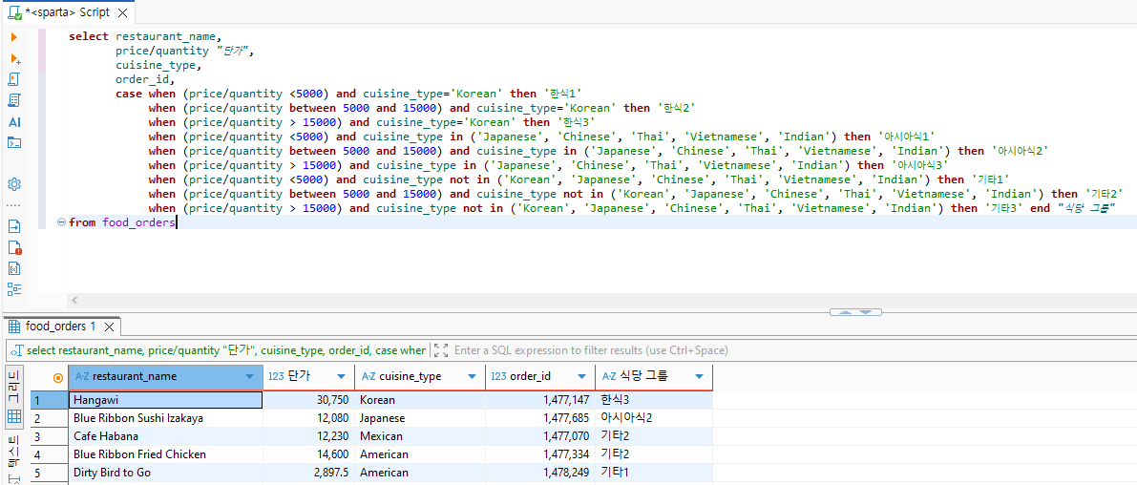The width and height of the screenshot is (1137, 485).
Task: Select the 한식3 group cell
Action: point(654,399)
